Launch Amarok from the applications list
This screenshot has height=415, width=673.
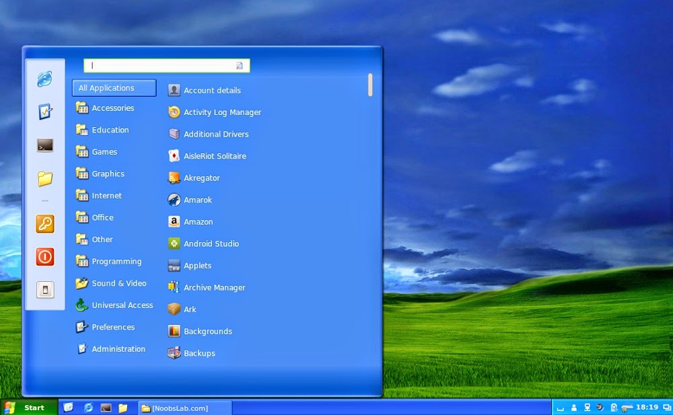(x=197, y=200)
